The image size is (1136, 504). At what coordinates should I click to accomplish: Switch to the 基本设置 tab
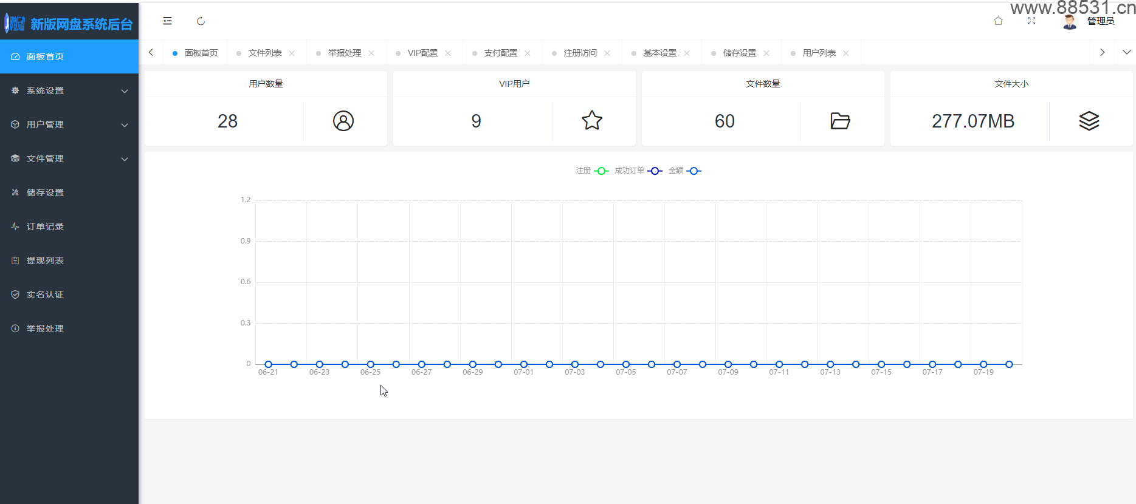[x=660, y=53]
